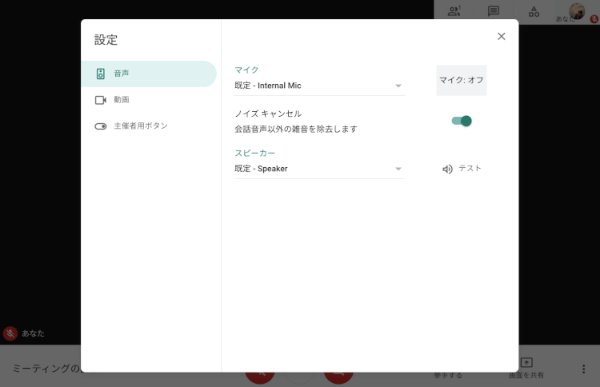Click the speaker volume icon next to テスト

tap(447, 169)
